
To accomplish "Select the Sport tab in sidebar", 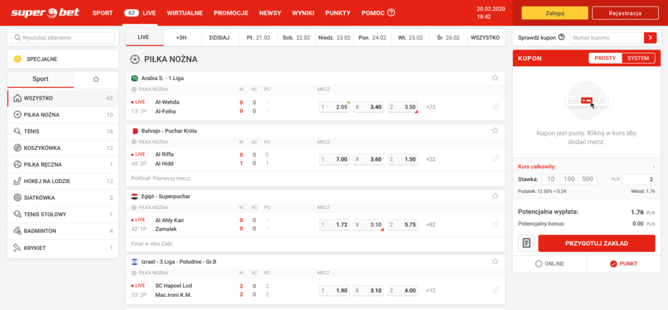I will coord(40,79).
